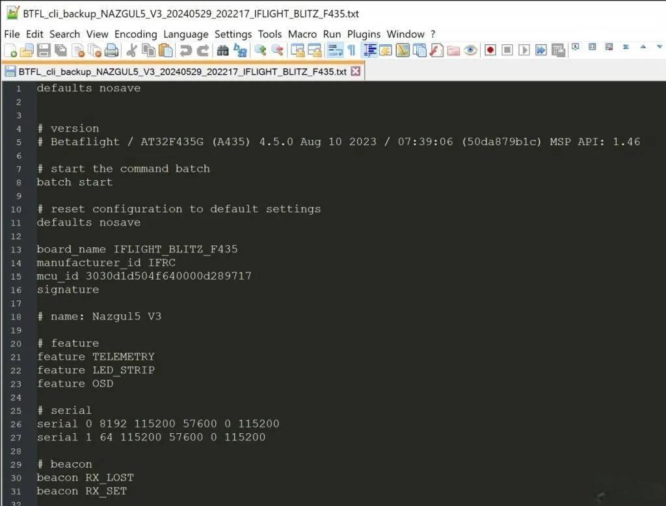Create a new document with the New icon

pyautogui.click(x=10, y=51)
